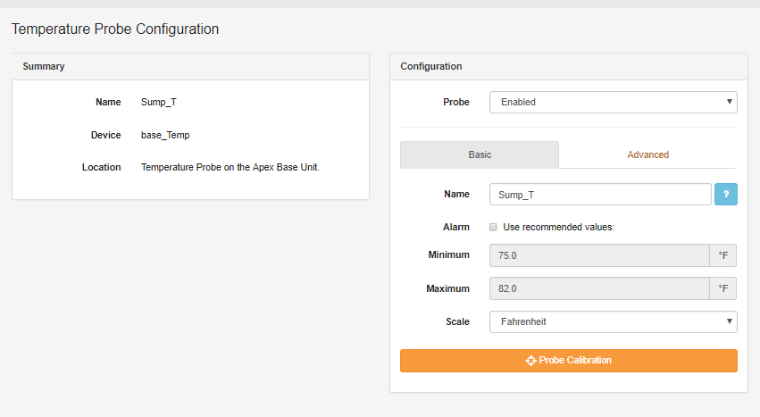Toggle the Use recommended values checkbox
The height and width of the screenshot is (417, 760).
493,227
